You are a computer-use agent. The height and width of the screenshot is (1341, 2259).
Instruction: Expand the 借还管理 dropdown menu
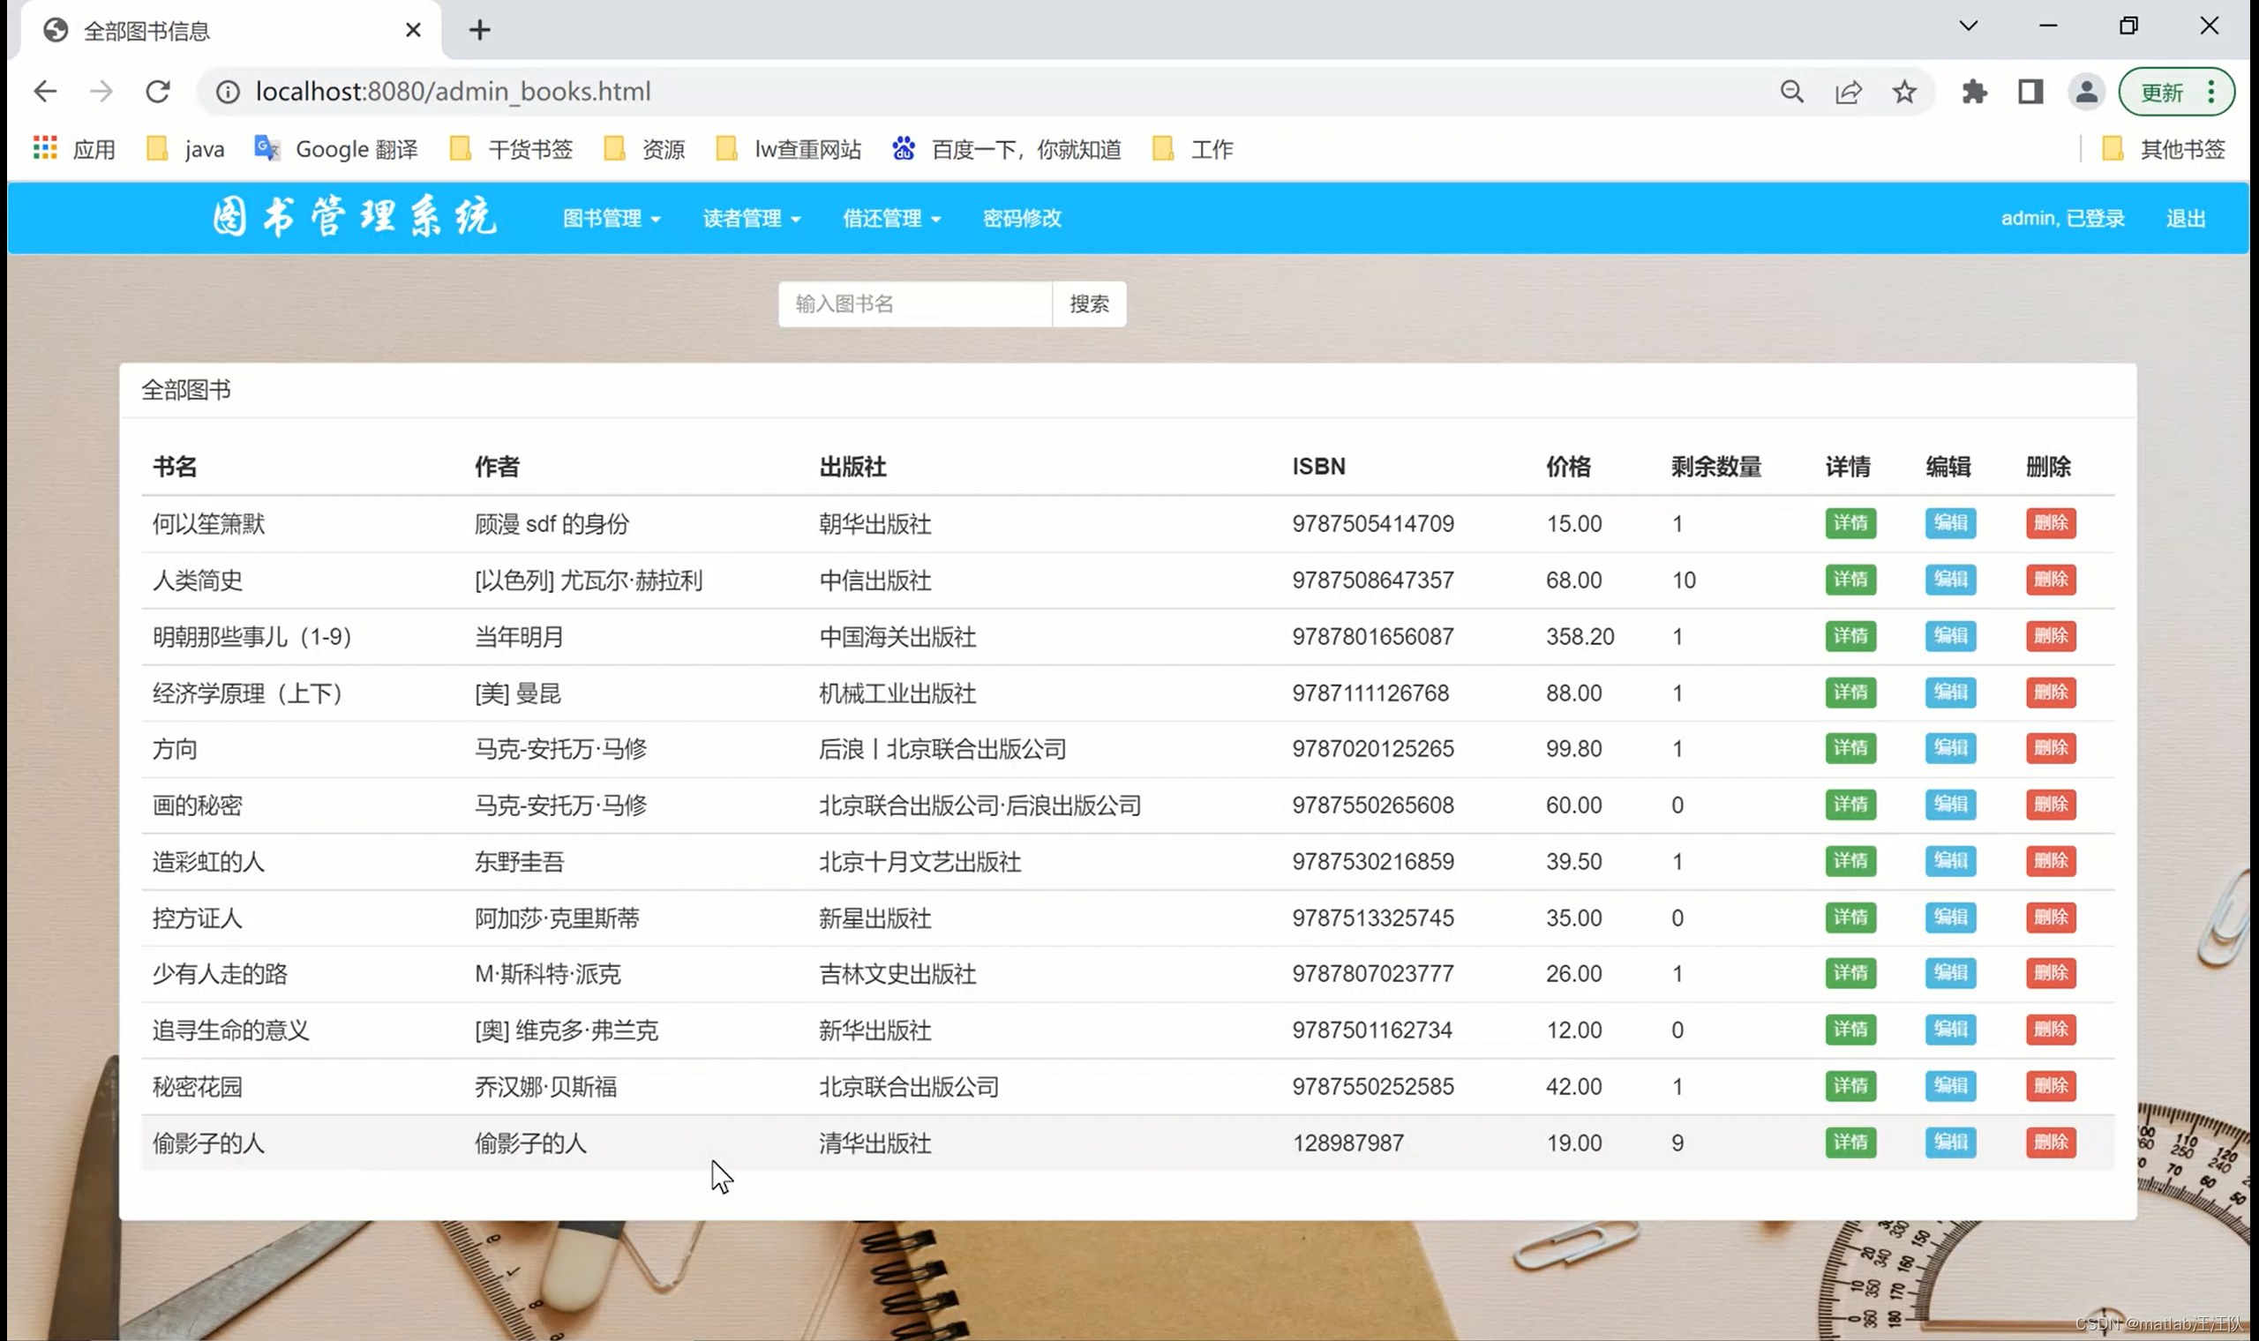pyautogui.click(x=892, y=219)
